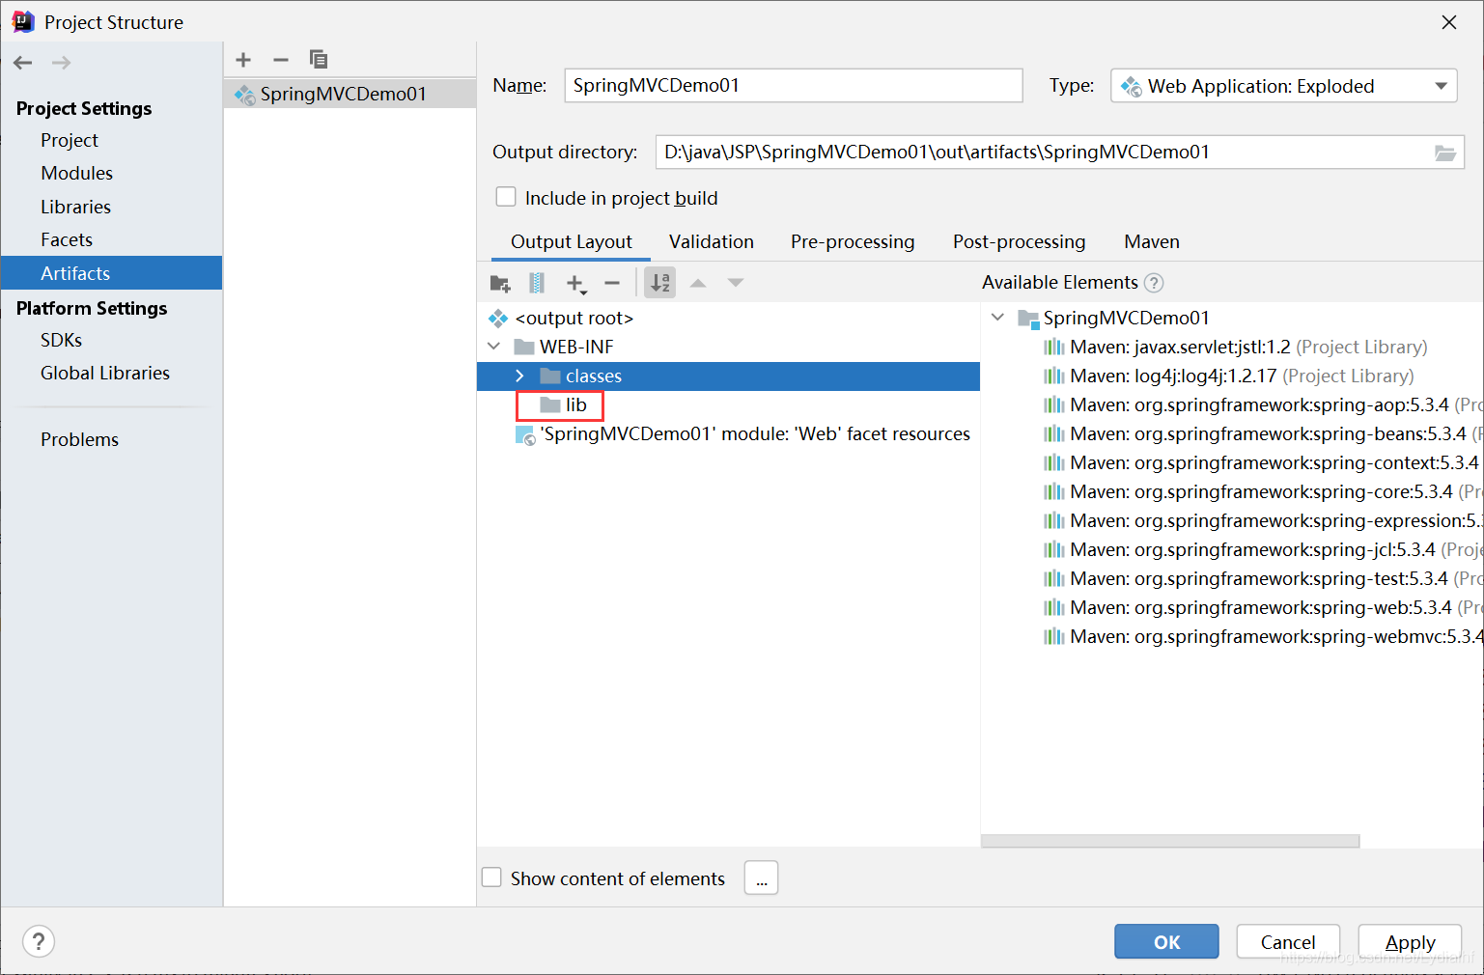The image size is (1484, 975).
Task: Open the Type dropdown for Web Application
Action: (x=1283, y=86)
